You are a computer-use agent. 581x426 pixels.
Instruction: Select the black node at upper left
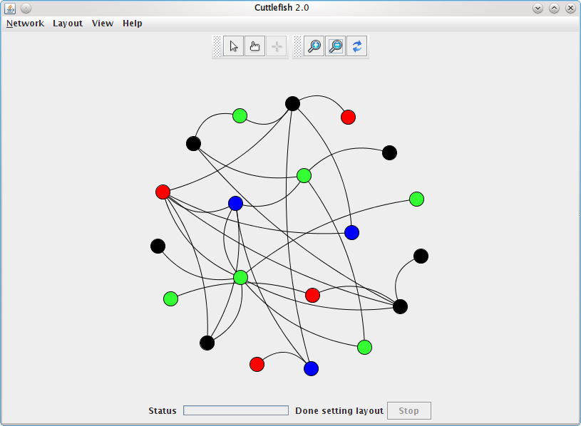coord(193,144)
